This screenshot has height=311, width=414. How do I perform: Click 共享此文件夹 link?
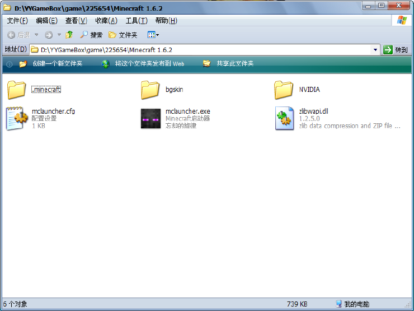coord(235,63)
